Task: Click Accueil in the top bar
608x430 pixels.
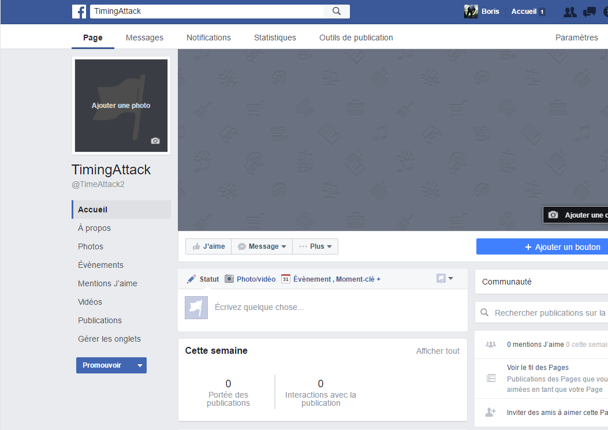Action: click(524, 11)
